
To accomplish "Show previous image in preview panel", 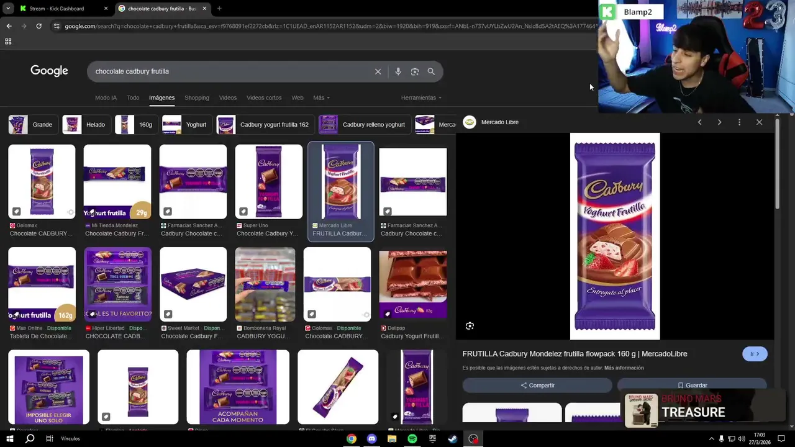I will (x=699, y=122).
